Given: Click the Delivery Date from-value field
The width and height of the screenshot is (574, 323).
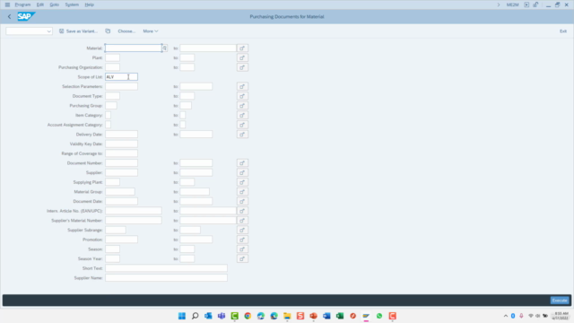Looking at the screenshot, I should [x=122, y=135].
